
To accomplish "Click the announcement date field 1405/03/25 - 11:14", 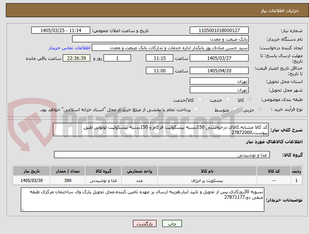I will click(x=61, y=30).
